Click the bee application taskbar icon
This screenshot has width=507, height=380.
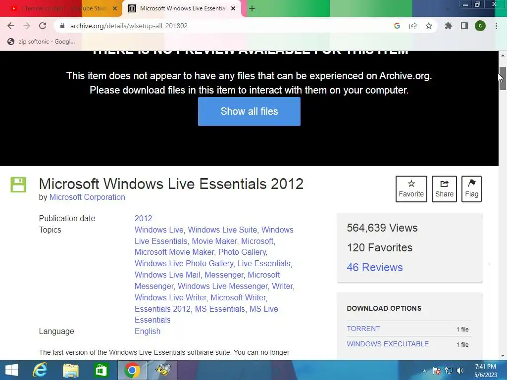click(162, 370)
